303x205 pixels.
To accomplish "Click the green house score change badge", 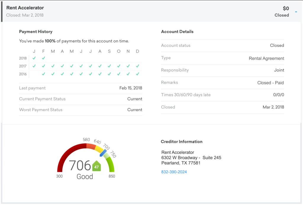I will pyautogui.click(x=96, y=166).
